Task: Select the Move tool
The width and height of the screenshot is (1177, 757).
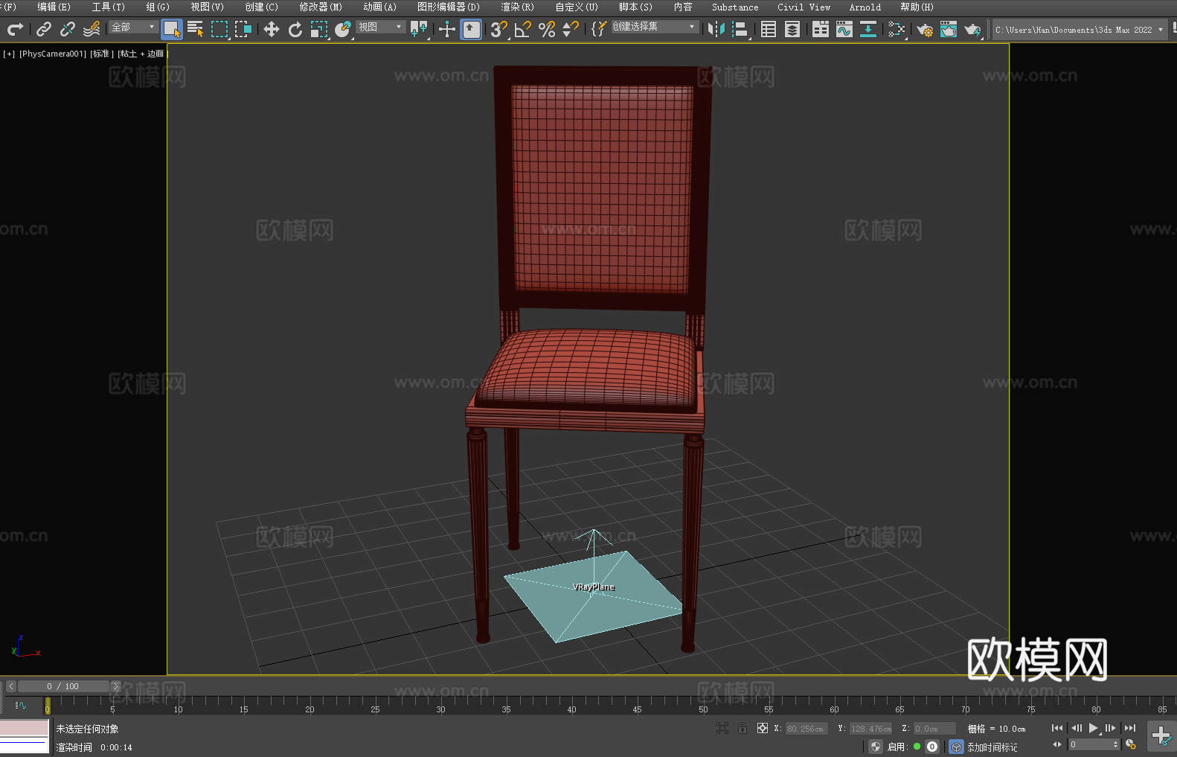Action: [272, 29]
